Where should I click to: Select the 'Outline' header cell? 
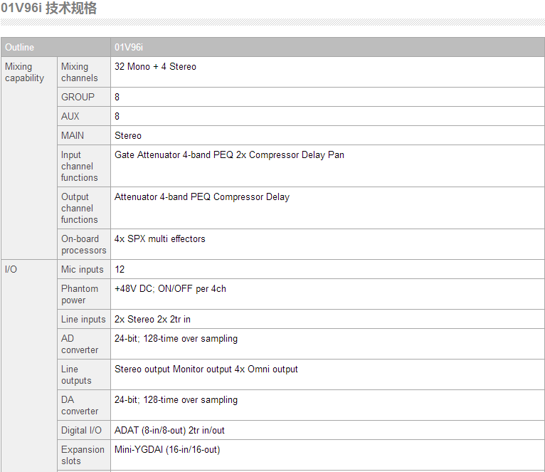55,47
